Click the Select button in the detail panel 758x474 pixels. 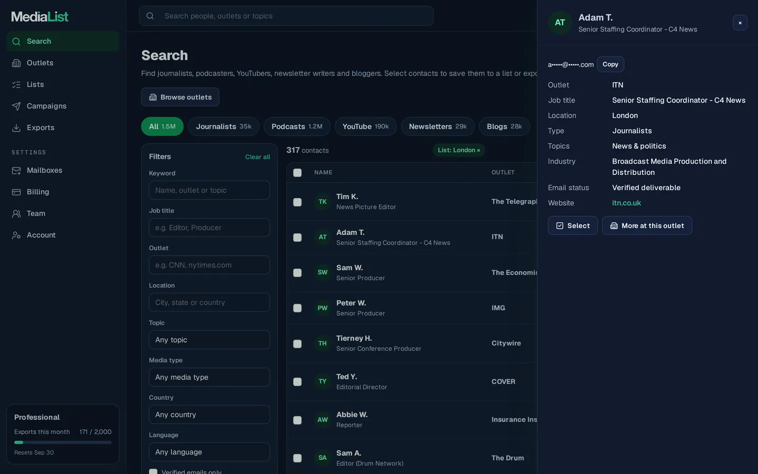tap(573, 225)
